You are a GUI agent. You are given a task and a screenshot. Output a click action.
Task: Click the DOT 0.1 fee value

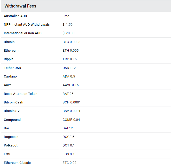click(69, 145)
